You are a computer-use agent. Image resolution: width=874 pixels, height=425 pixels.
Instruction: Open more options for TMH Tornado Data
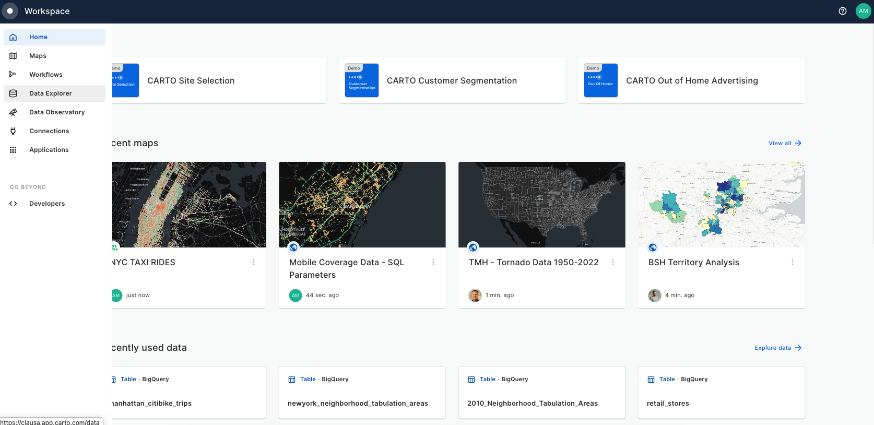(613, 262)
